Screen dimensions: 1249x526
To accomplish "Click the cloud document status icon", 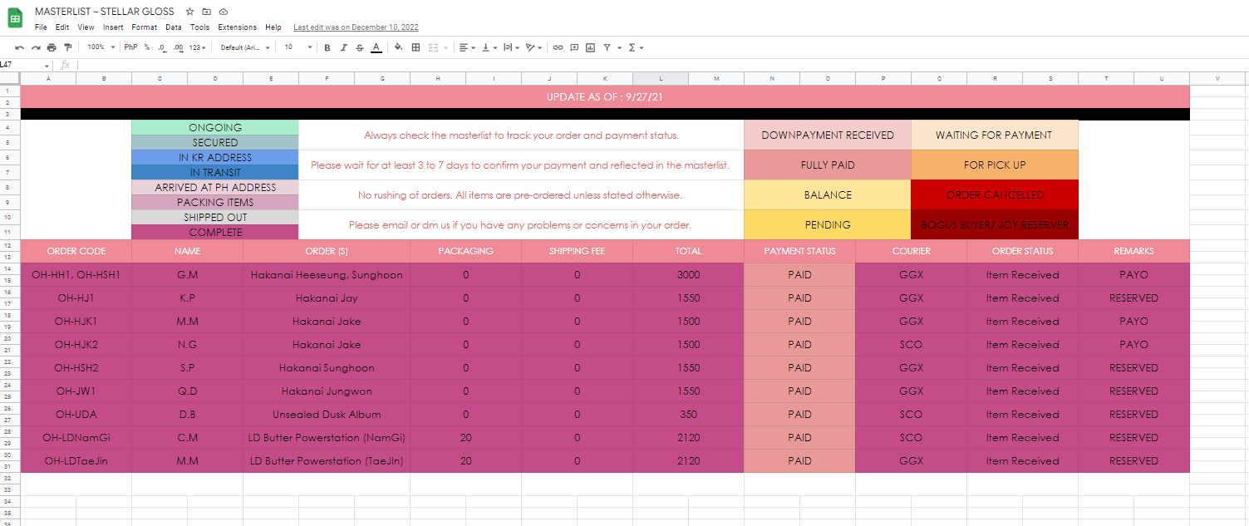I will coord(224,12).
